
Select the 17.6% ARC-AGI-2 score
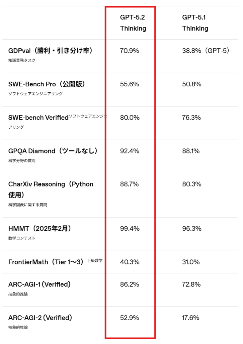tap(191, 317)
